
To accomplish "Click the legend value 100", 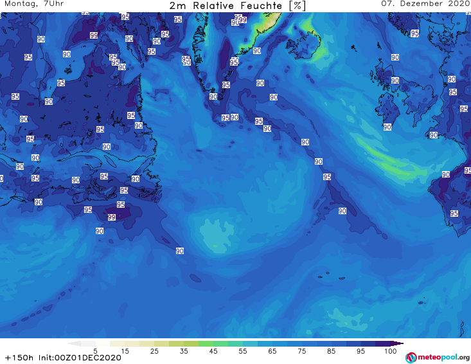I will [x=390, y=351].
